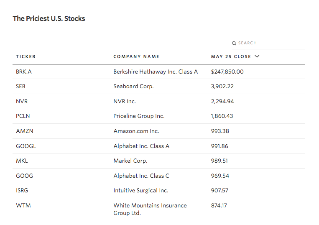Click the SEB ticker
This screenshot has height=225, width=319.
pyautogui.click(x=20, y=86)
